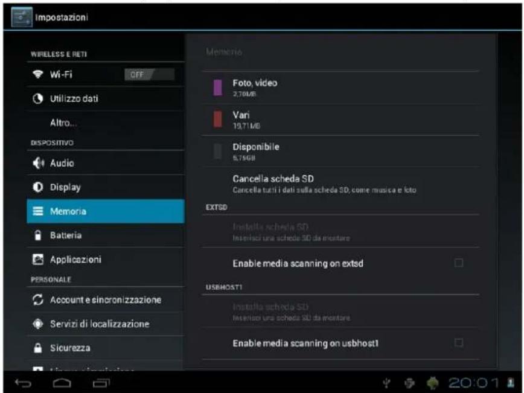The image size is (524, 393).
Task: Tap the Wi-Fi signal icon
Action: [x=38, y=74]
